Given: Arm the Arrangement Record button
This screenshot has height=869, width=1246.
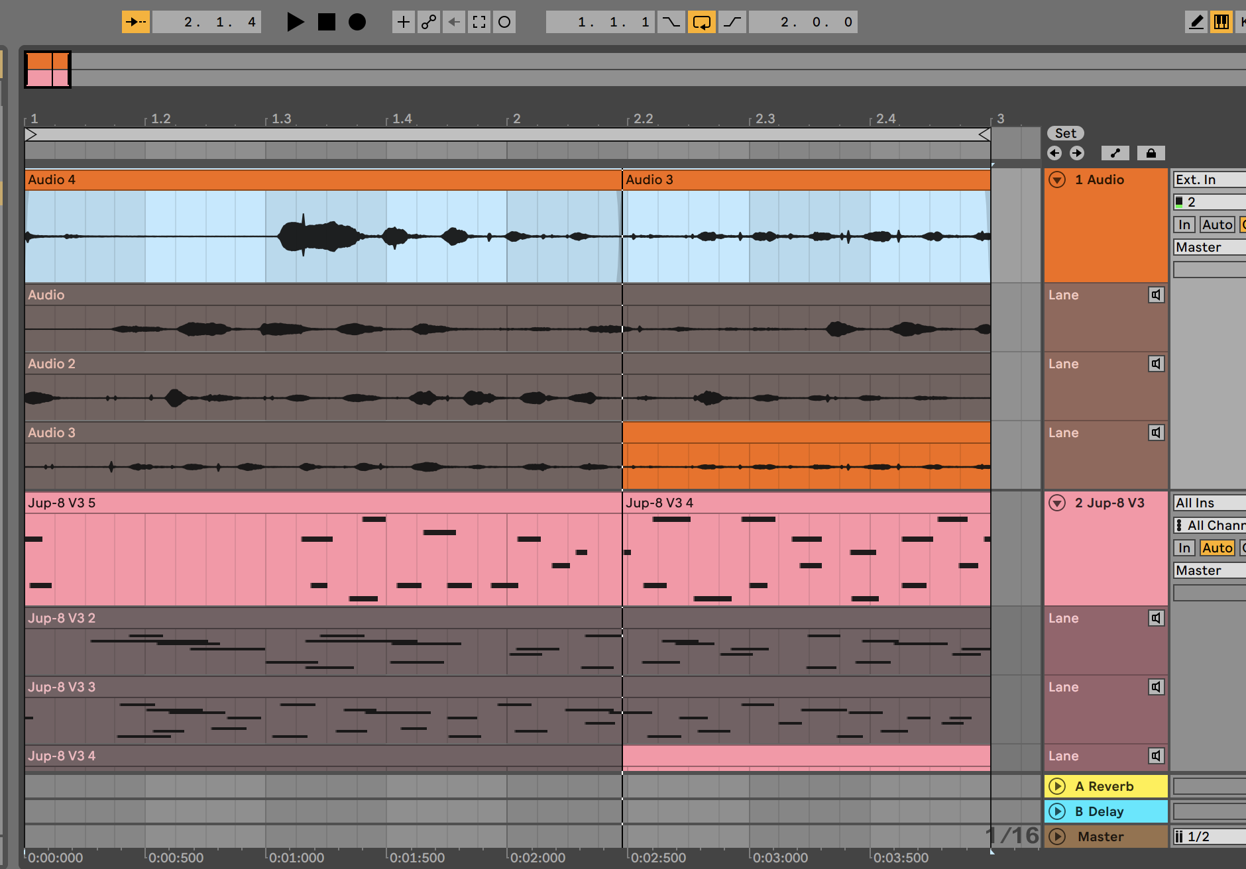Looking at the screenshot, I should (x=357, y=22).
